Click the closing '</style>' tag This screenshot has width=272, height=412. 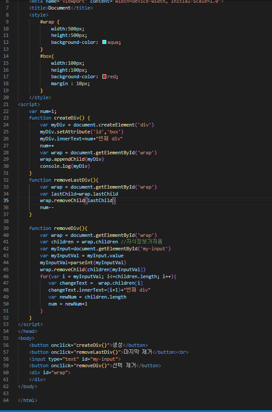40,97
